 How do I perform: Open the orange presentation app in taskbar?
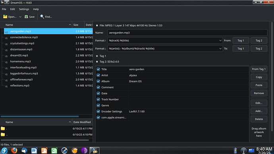pyautogui.click(x=44, y=150)
